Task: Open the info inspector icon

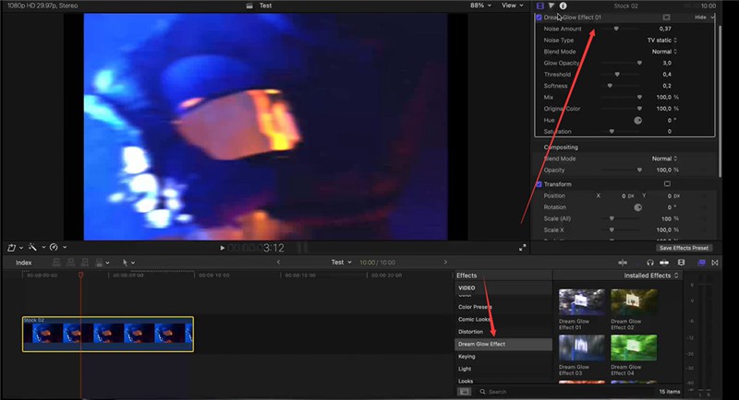Action: (563, 6)
